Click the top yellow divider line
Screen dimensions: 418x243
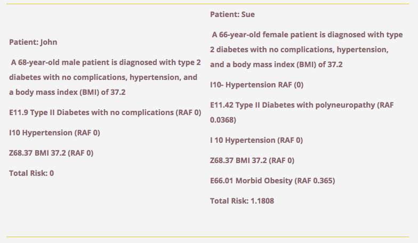tap(207, 4)
